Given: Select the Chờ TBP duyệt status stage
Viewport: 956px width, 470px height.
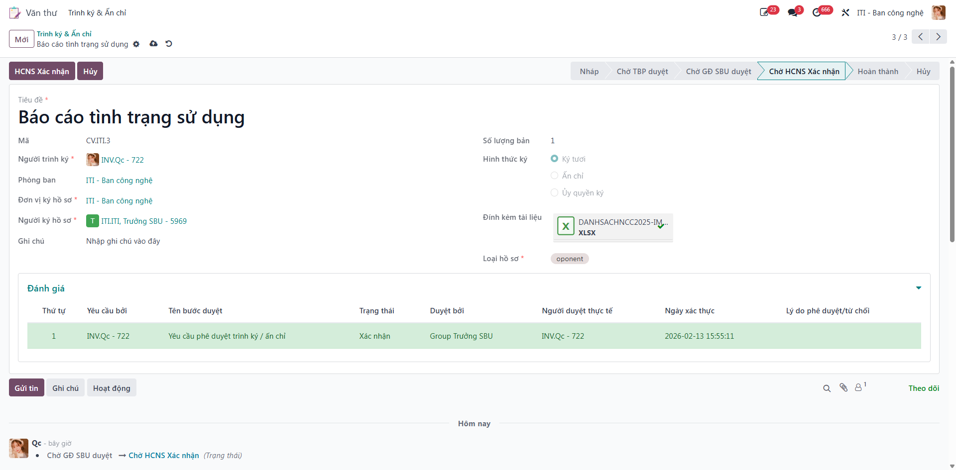Looking at the screenshot, I should (642, 72).
